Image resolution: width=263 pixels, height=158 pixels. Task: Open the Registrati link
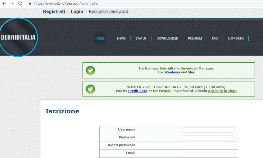point(54,11)
